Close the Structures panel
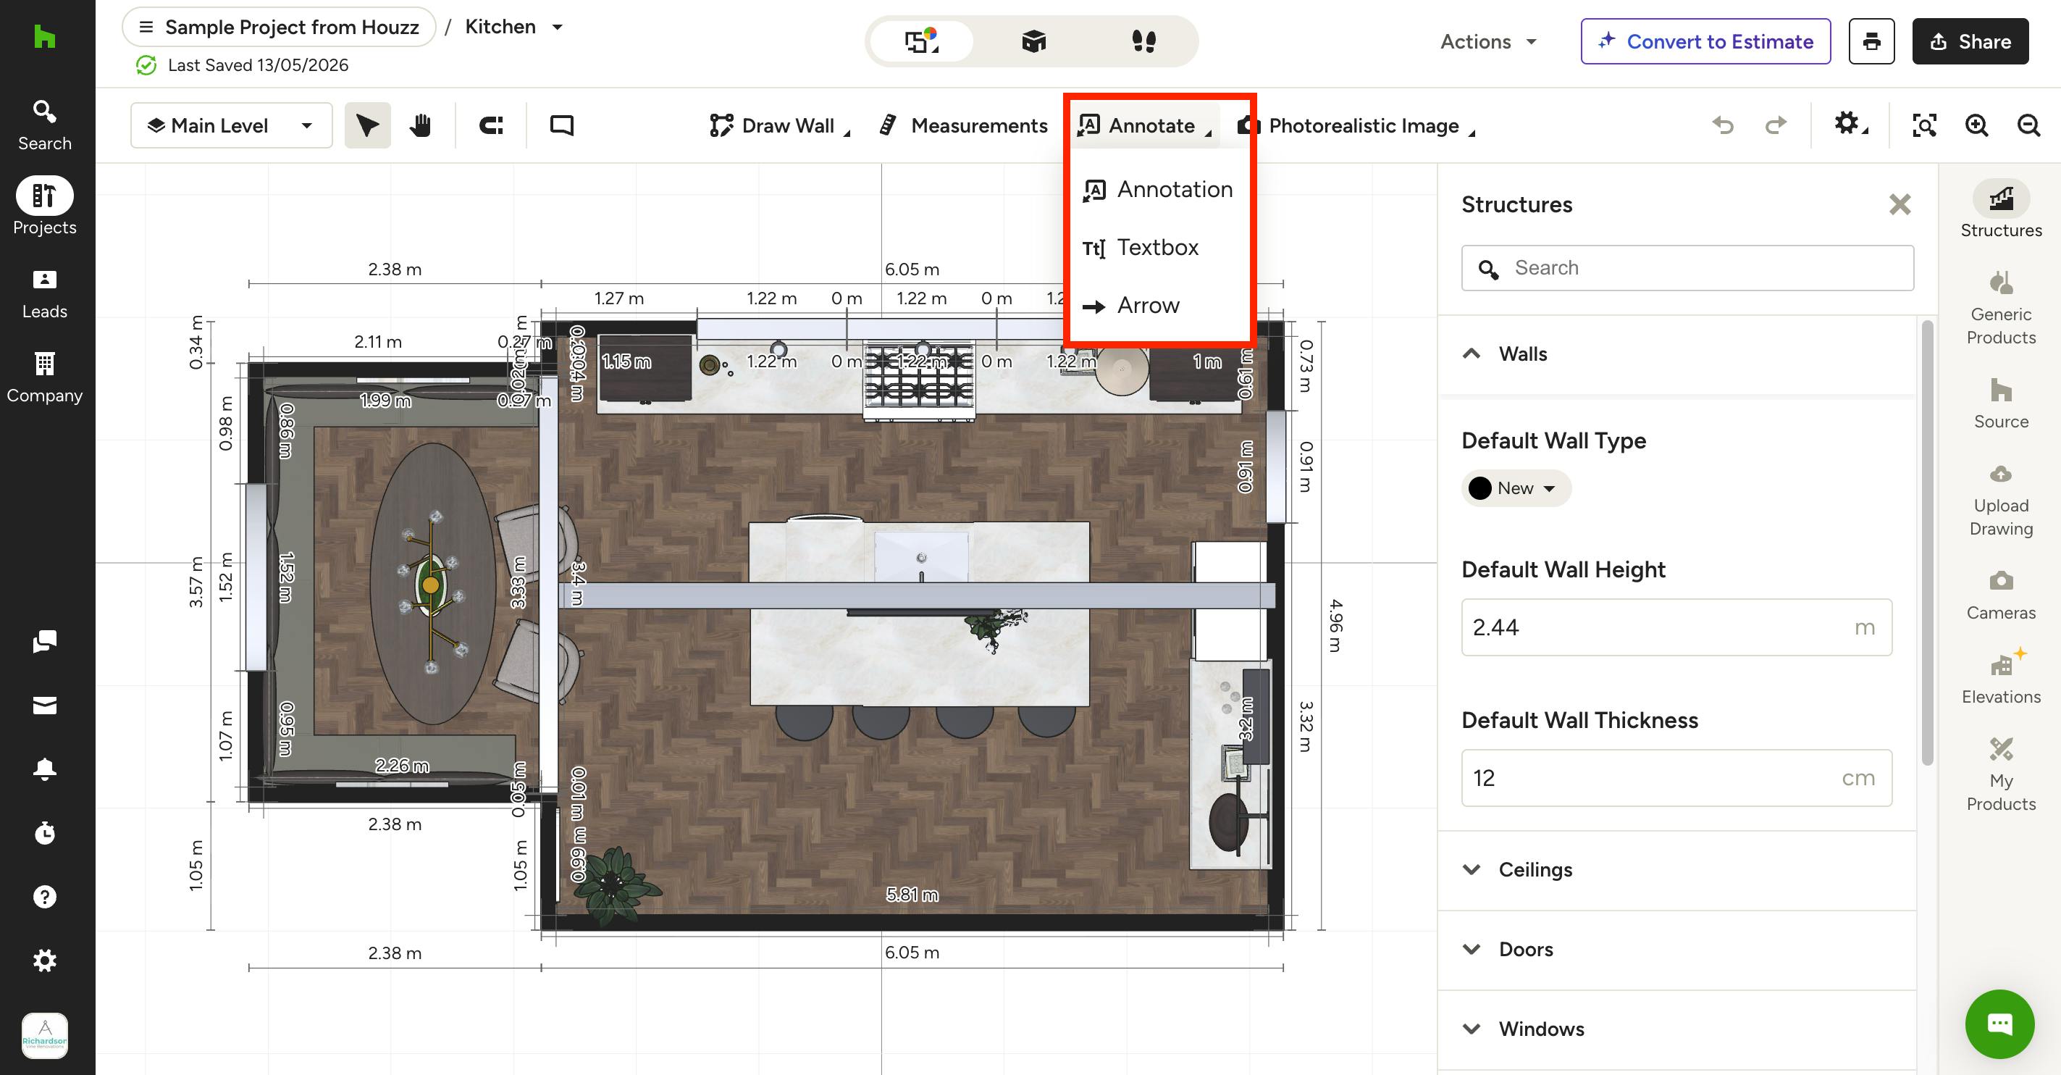 click(x=1900, y=204)
